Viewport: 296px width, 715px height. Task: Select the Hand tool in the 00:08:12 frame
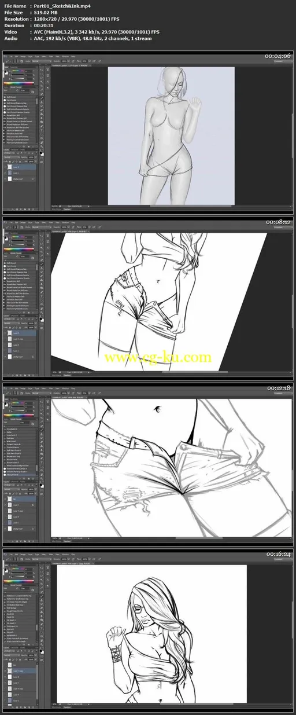tap(42, 309)
